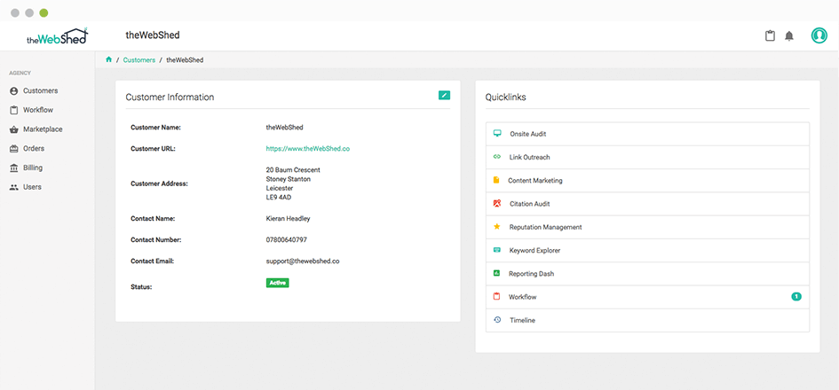This screenshot has width=839, height=390.
Task: Click the Workflow quicklink count badge
Action: (796, 297)
